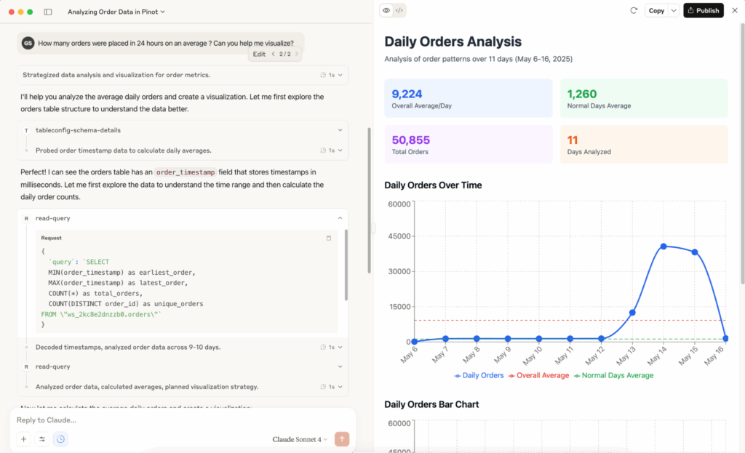This screenshot has height=453, width=745.
Task: Click 'Daily Orders' legend swatch in chart
Action: point(458,376)
